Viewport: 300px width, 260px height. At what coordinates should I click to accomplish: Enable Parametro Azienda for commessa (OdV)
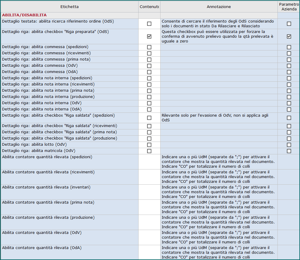tap(289, 66)
